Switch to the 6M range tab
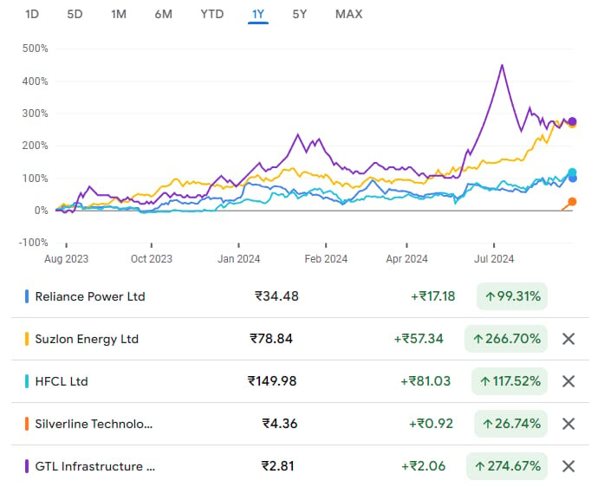The width and height of the screenshot is (604, 487). [x=163, y=14]
